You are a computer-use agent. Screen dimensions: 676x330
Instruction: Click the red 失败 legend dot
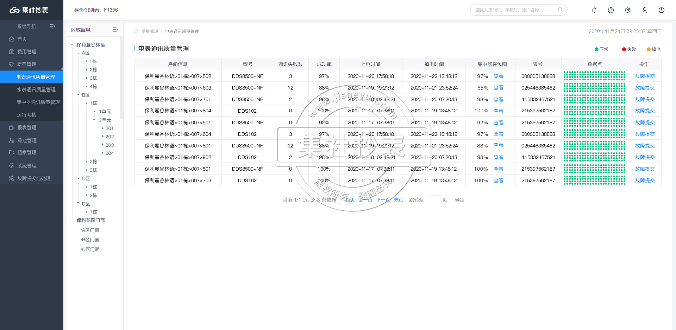(x=624, y=49)
